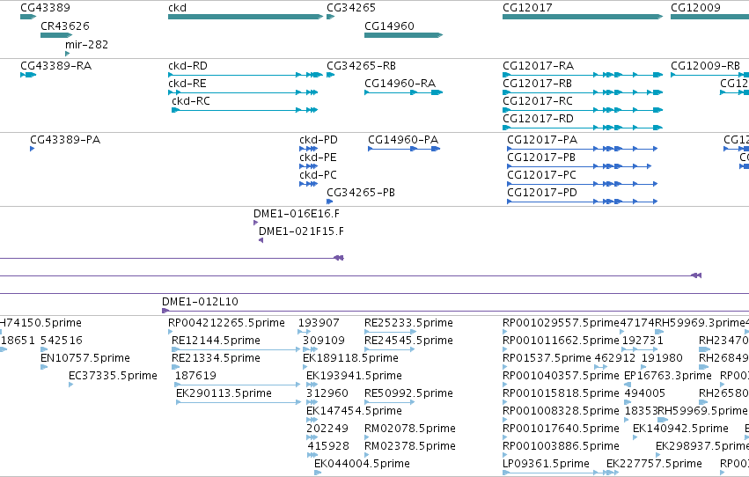Screen dimensions: 749x477
Task: Select protein ckd-PC
Action: [x=309, y=184]
